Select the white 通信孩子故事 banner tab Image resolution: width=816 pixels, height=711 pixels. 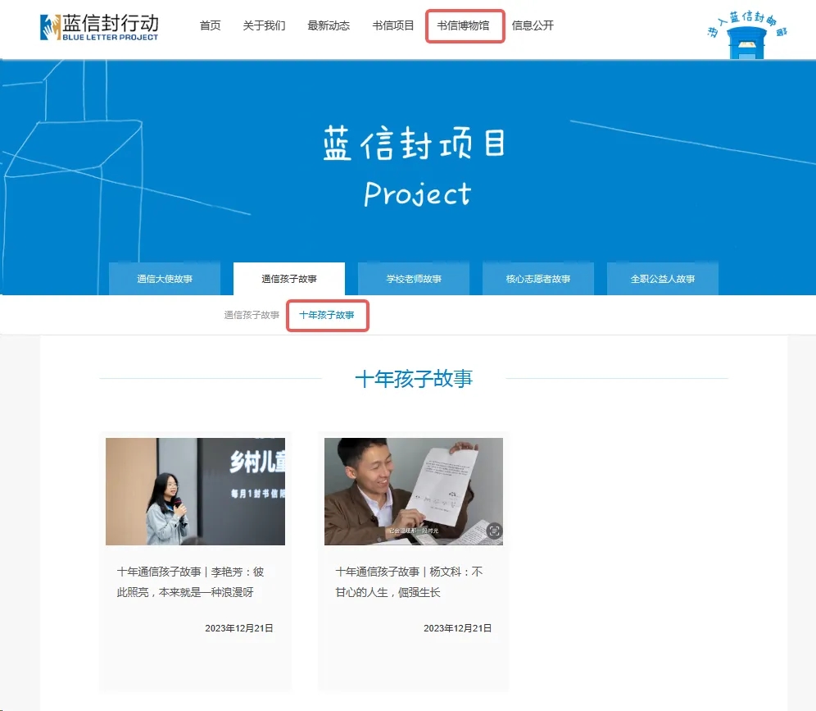[289, 279]
